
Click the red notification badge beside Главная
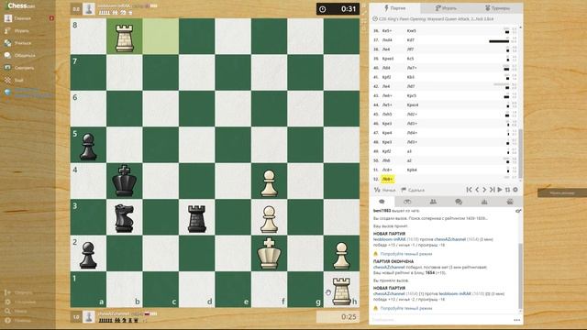tap(51, 18)
